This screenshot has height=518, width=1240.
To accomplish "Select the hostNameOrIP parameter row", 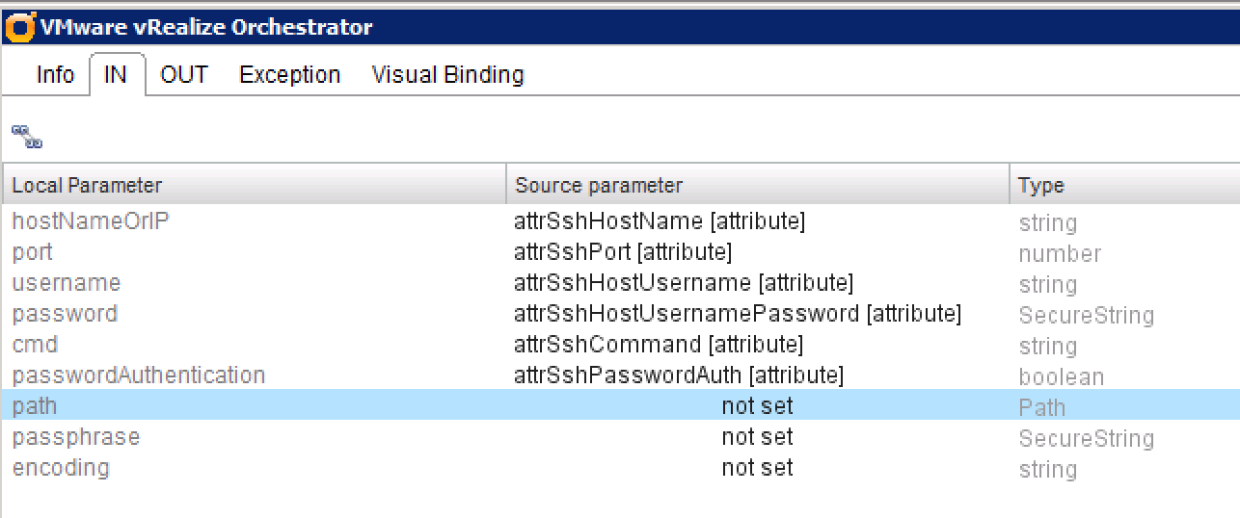I will (91, 221).
